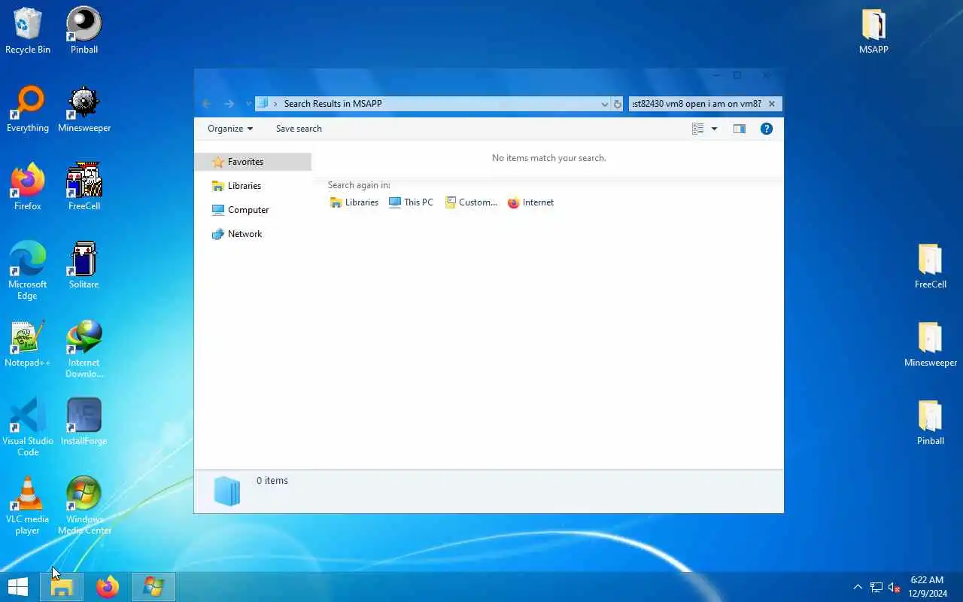963x602 pixels.
Task: Select the Microsoft Edge desktop icon
Action: click(x=28, y=271)
